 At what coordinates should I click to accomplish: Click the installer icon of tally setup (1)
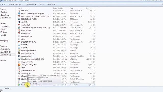point(19,73)
